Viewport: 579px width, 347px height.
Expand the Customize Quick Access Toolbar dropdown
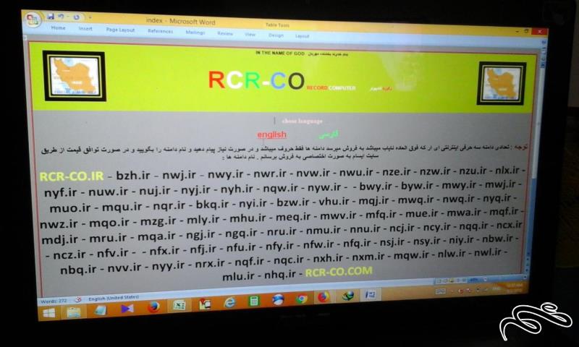[88, 17]
